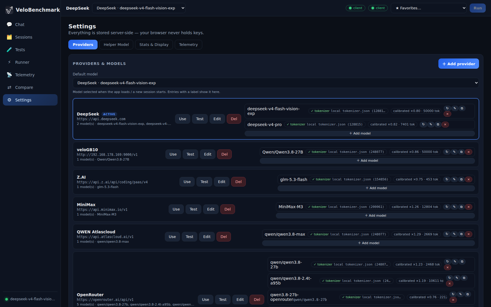This screenshot has height=307, width=491.
Task: Click the active model indicator at sidebar bottom
Action: pyautogui.click(x=30, y=299)
